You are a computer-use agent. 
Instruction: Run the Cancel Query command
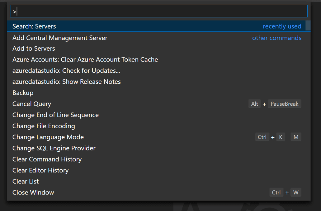pyautogui.click(x=159, y=104)
